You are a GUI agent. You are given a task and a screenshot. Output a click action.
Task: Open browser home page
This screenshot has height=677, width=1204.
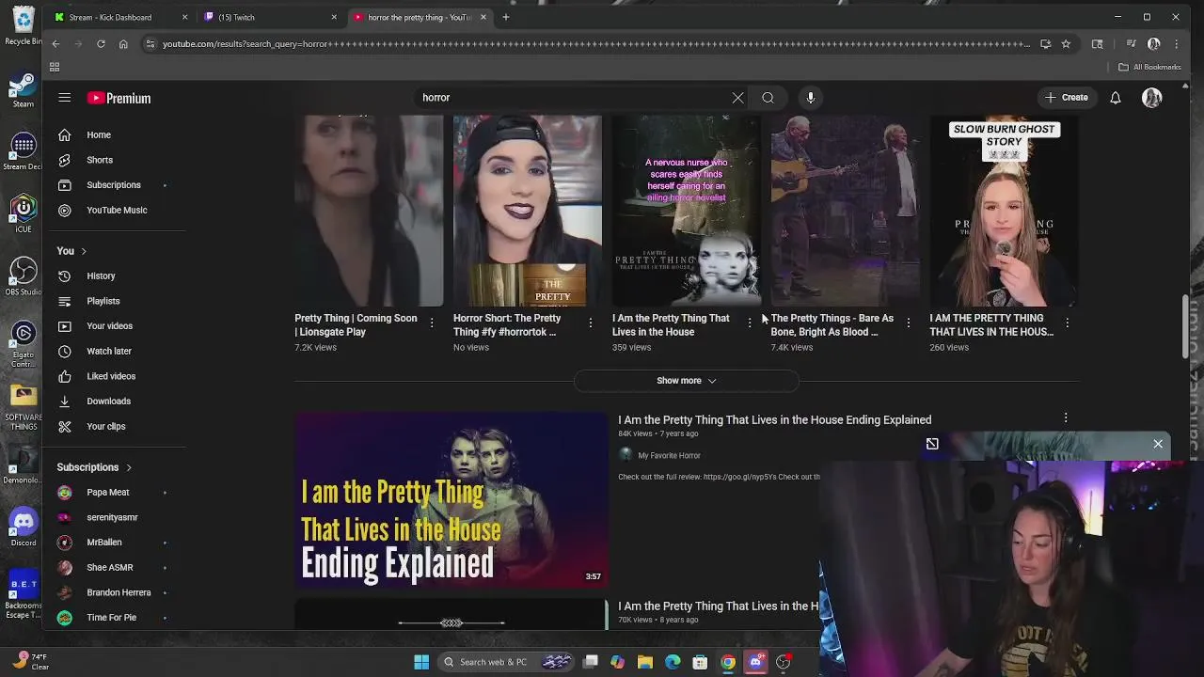tap(123, 44)
